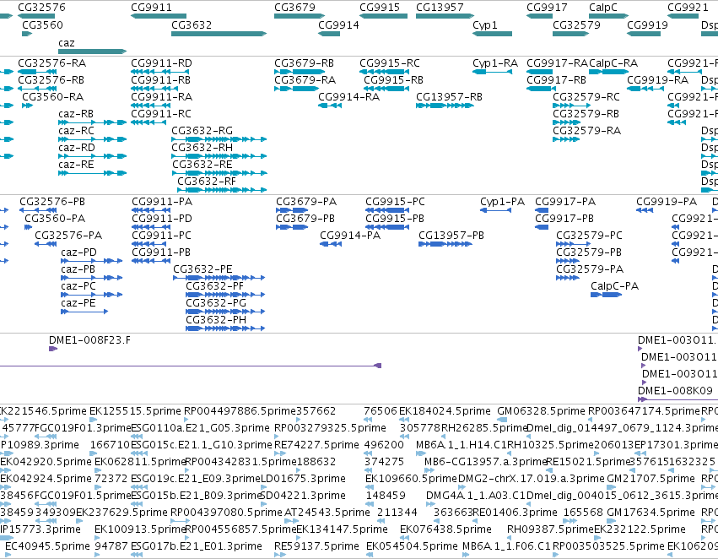Viewport: 718px width, 559px height.
Task: Click the caz-PE protein label
Action: (78, 303)
